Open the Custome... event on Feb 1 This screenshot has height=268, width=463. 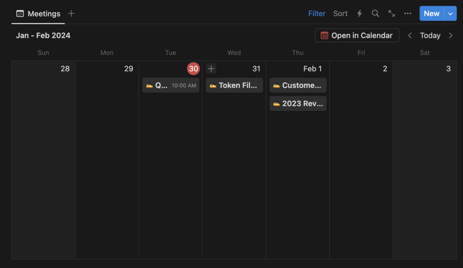point(298,85)
